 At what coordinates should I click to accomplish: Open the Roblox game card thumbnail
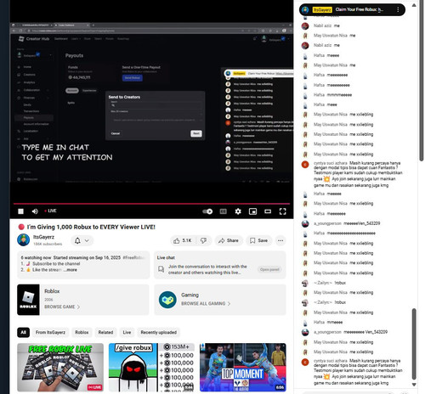point(28,300)
